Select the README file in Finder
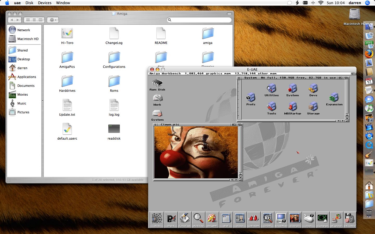 (161, 36)
